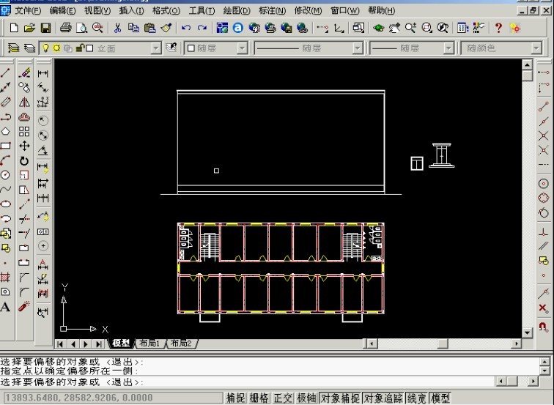Select the Hatch draw tool
Image resolution: width=554 pixels, height=405 pixels.
tap(5, 277)
